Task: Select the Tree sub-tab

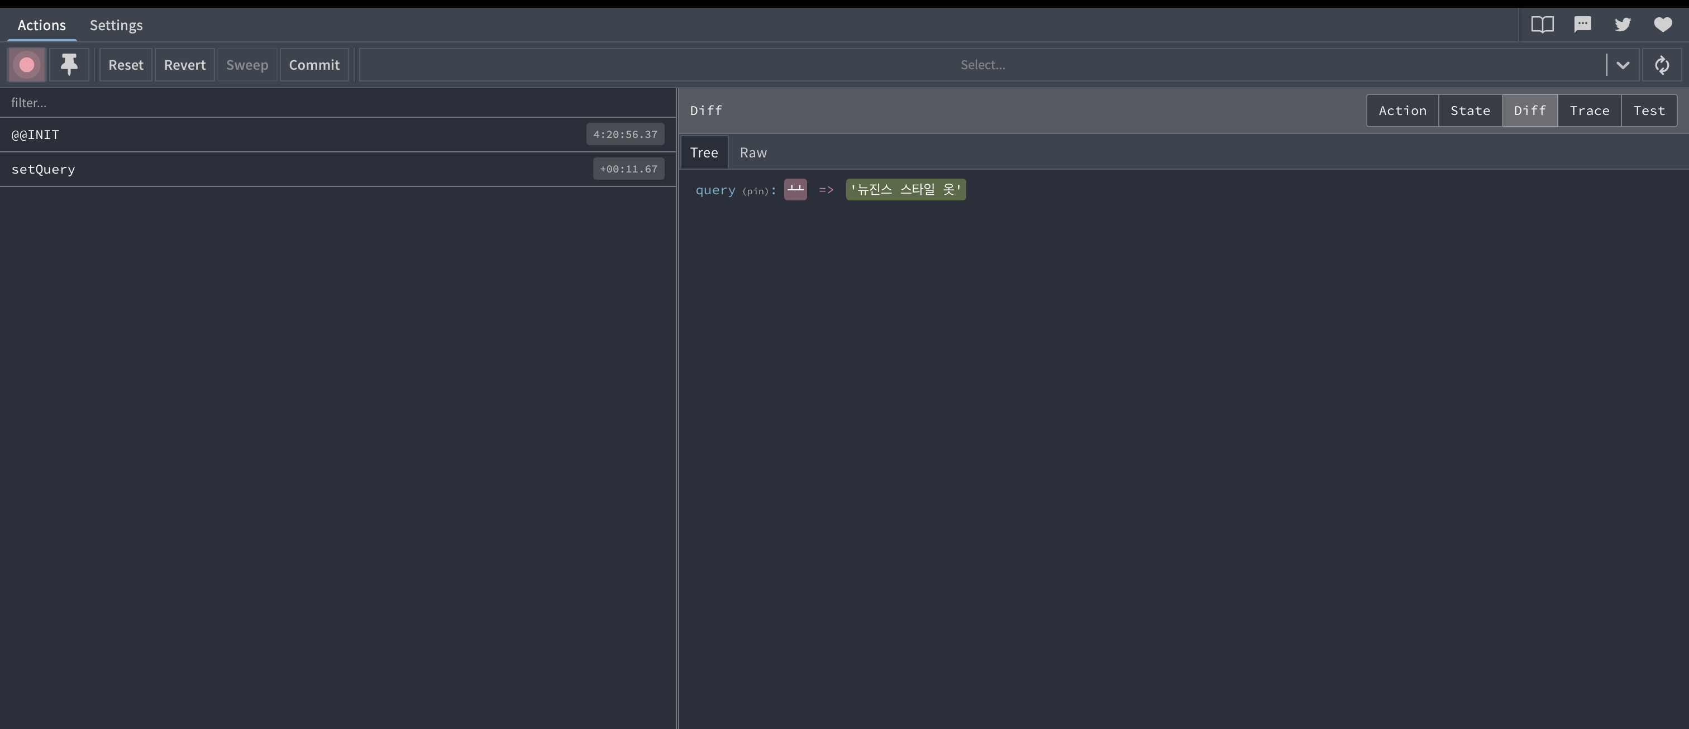Action: (x=704, y=152)
